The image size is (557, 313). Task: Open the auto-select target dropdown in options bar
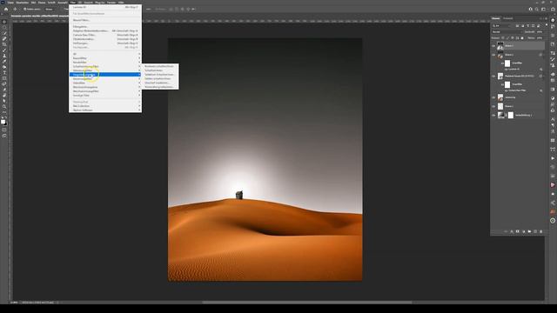coord(50,10)
